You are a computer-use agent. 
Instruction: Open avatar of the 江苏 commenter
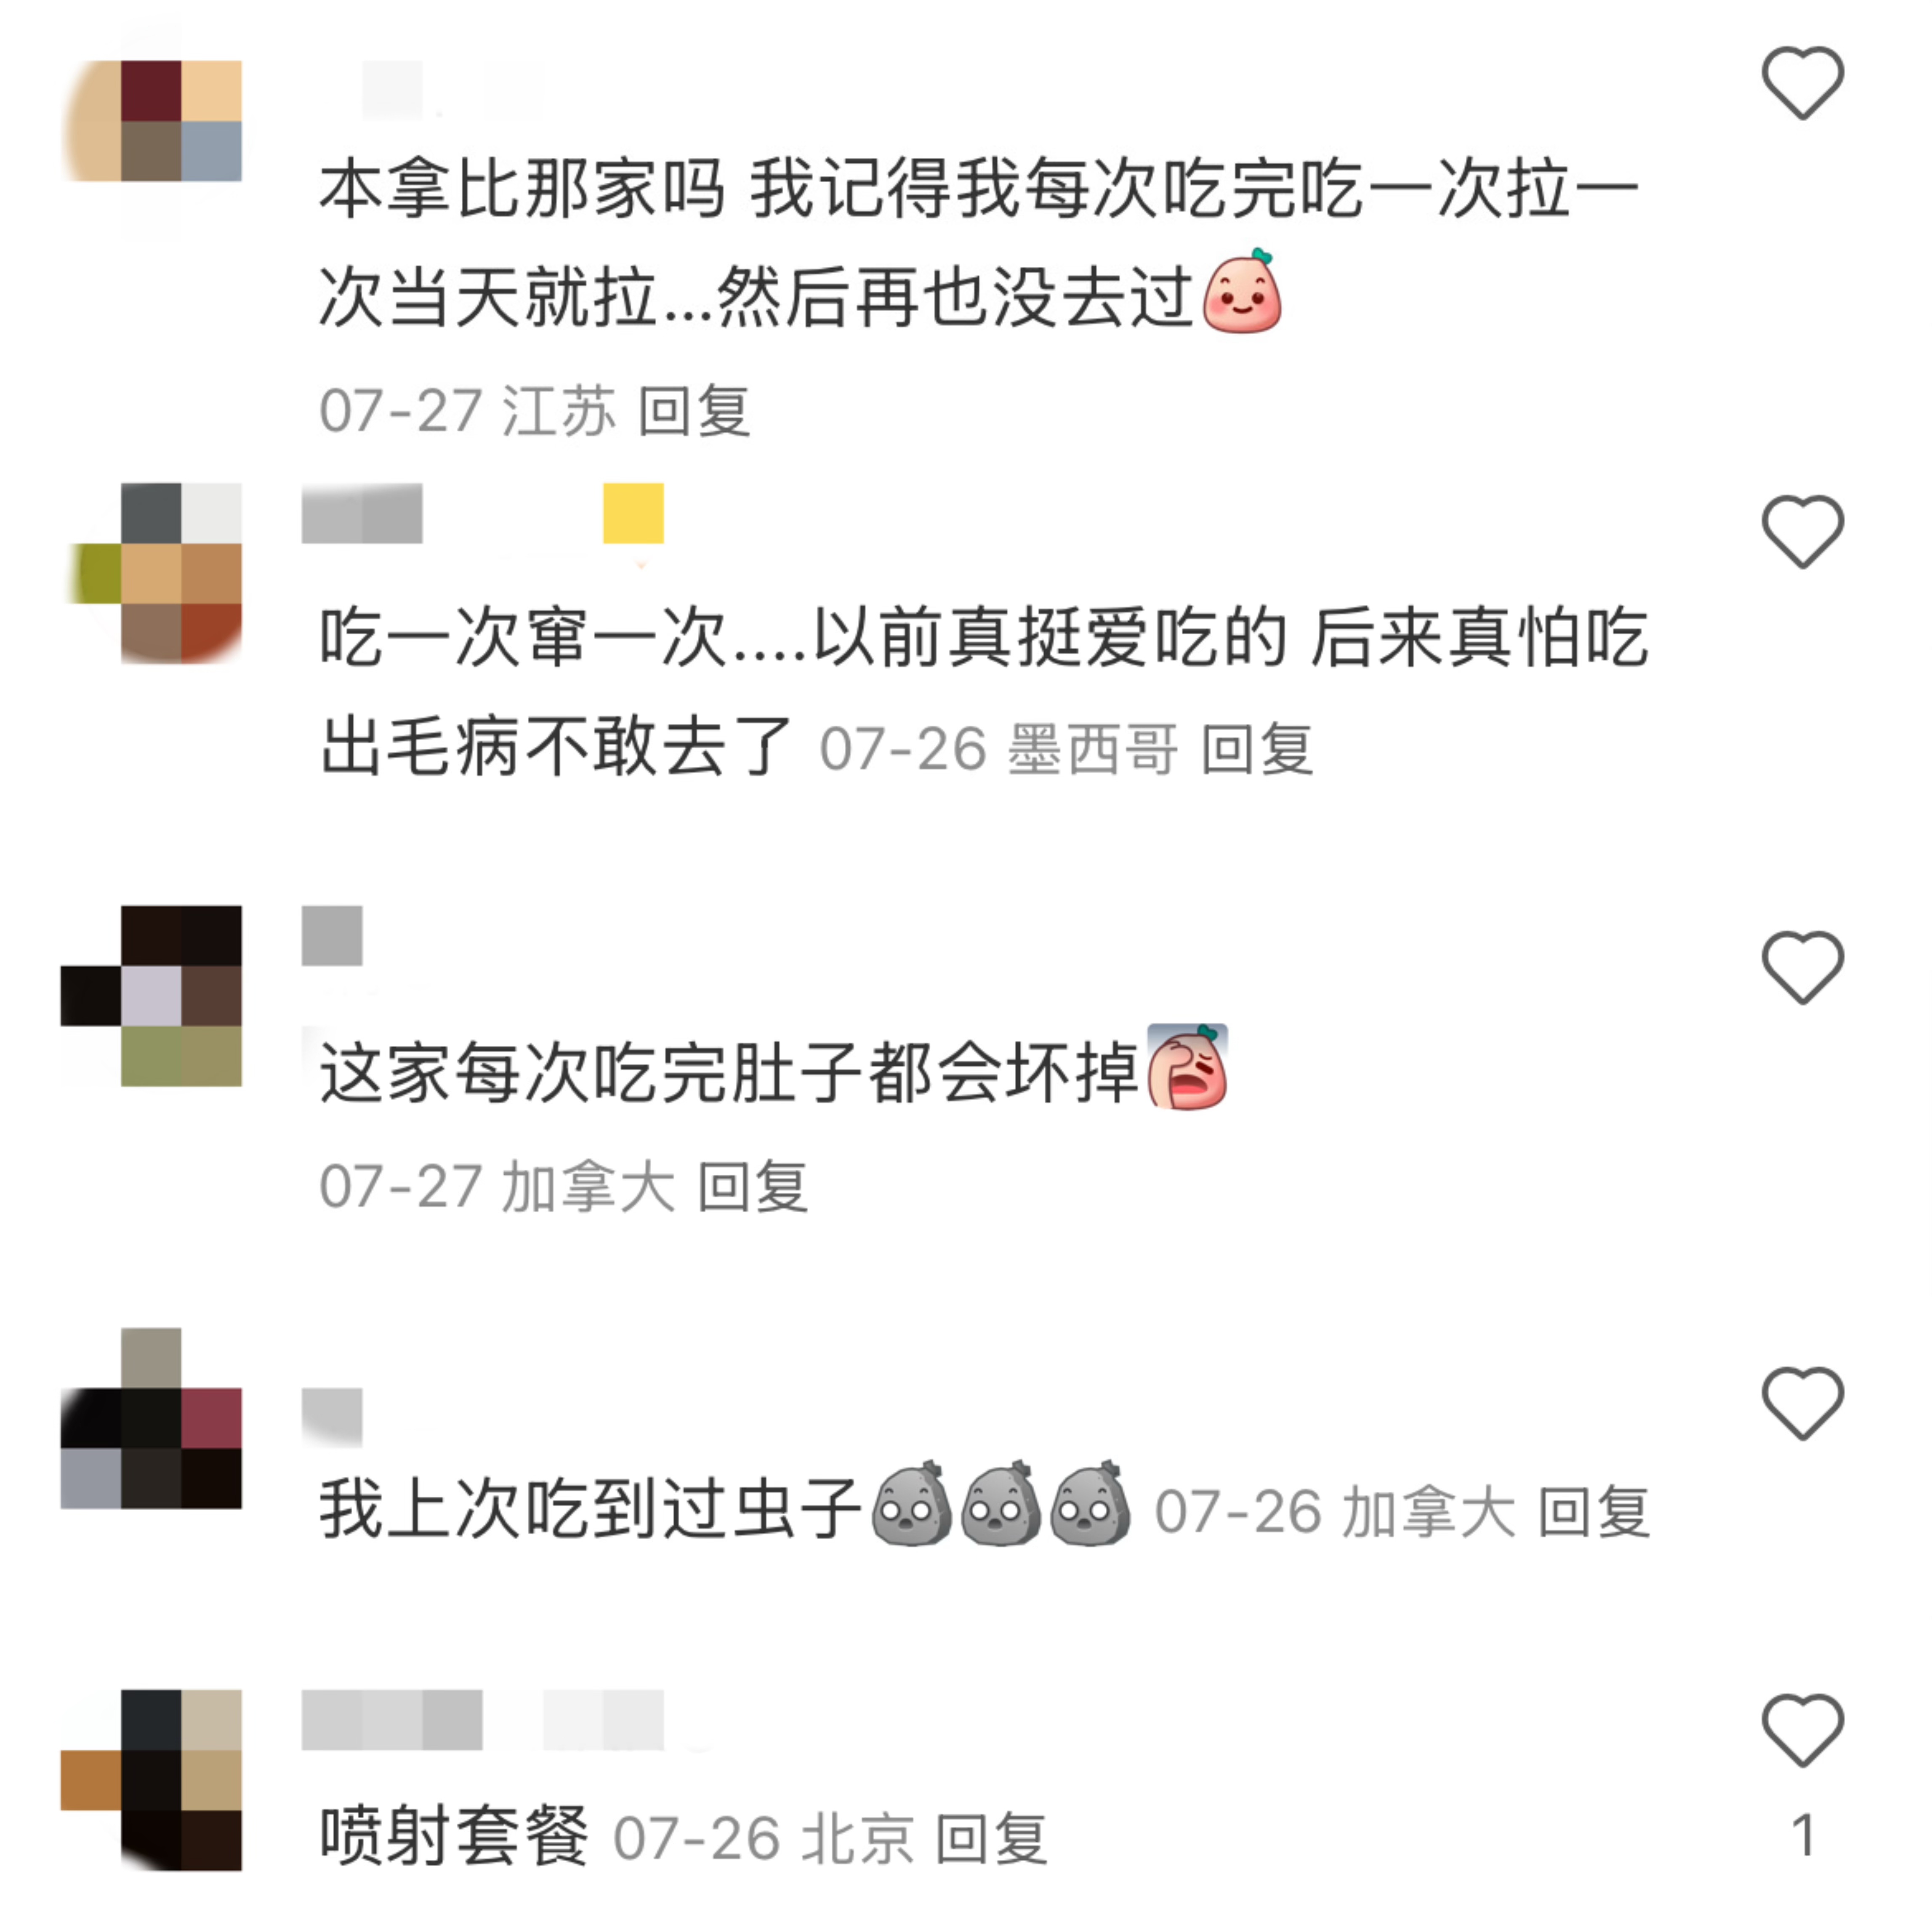click(x=151, y=121)
